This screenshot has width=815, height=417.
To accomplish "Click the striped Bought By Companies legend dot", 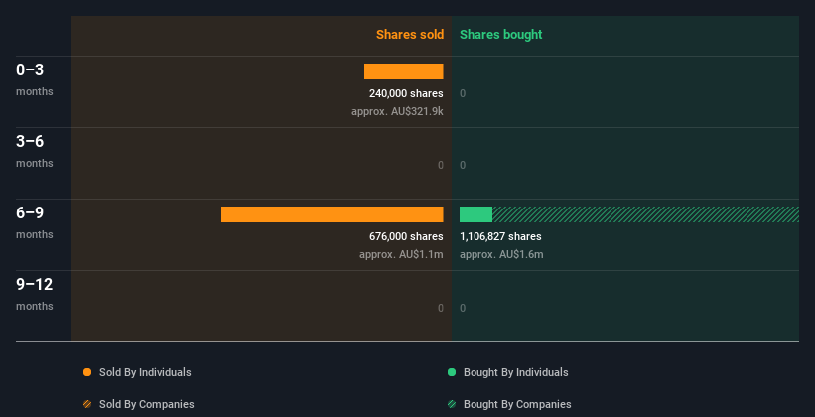I will [452, 404].
